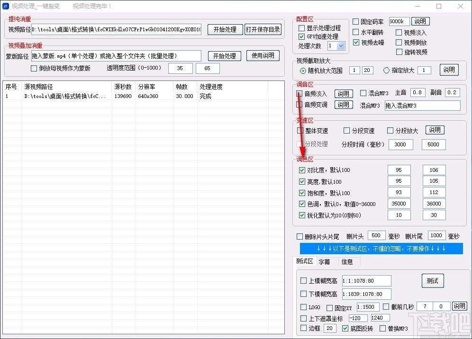Open the 信息 information tab
Viewport: 472px width, 339px height.
[347, 261]
